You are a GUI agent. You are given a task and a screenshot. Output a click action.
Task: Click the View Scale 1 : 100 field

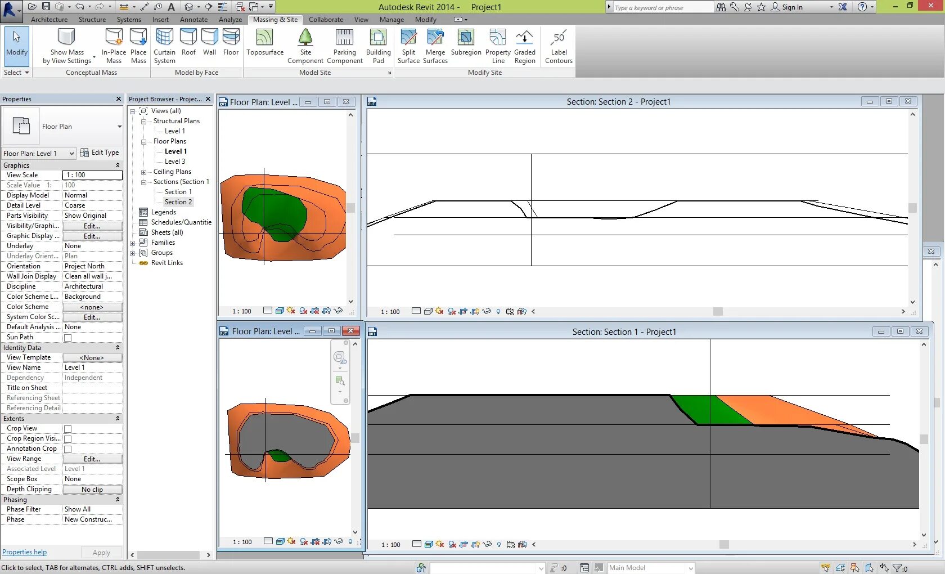(x=92, y=176)
